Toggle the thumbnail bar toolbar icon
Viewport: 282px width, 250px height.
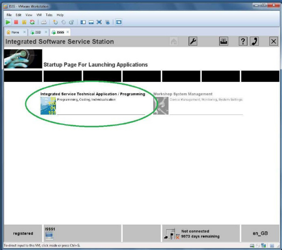[x=91, y=22]
